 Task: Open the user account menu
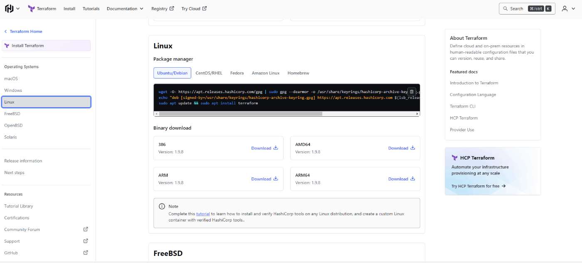[567, 9]
